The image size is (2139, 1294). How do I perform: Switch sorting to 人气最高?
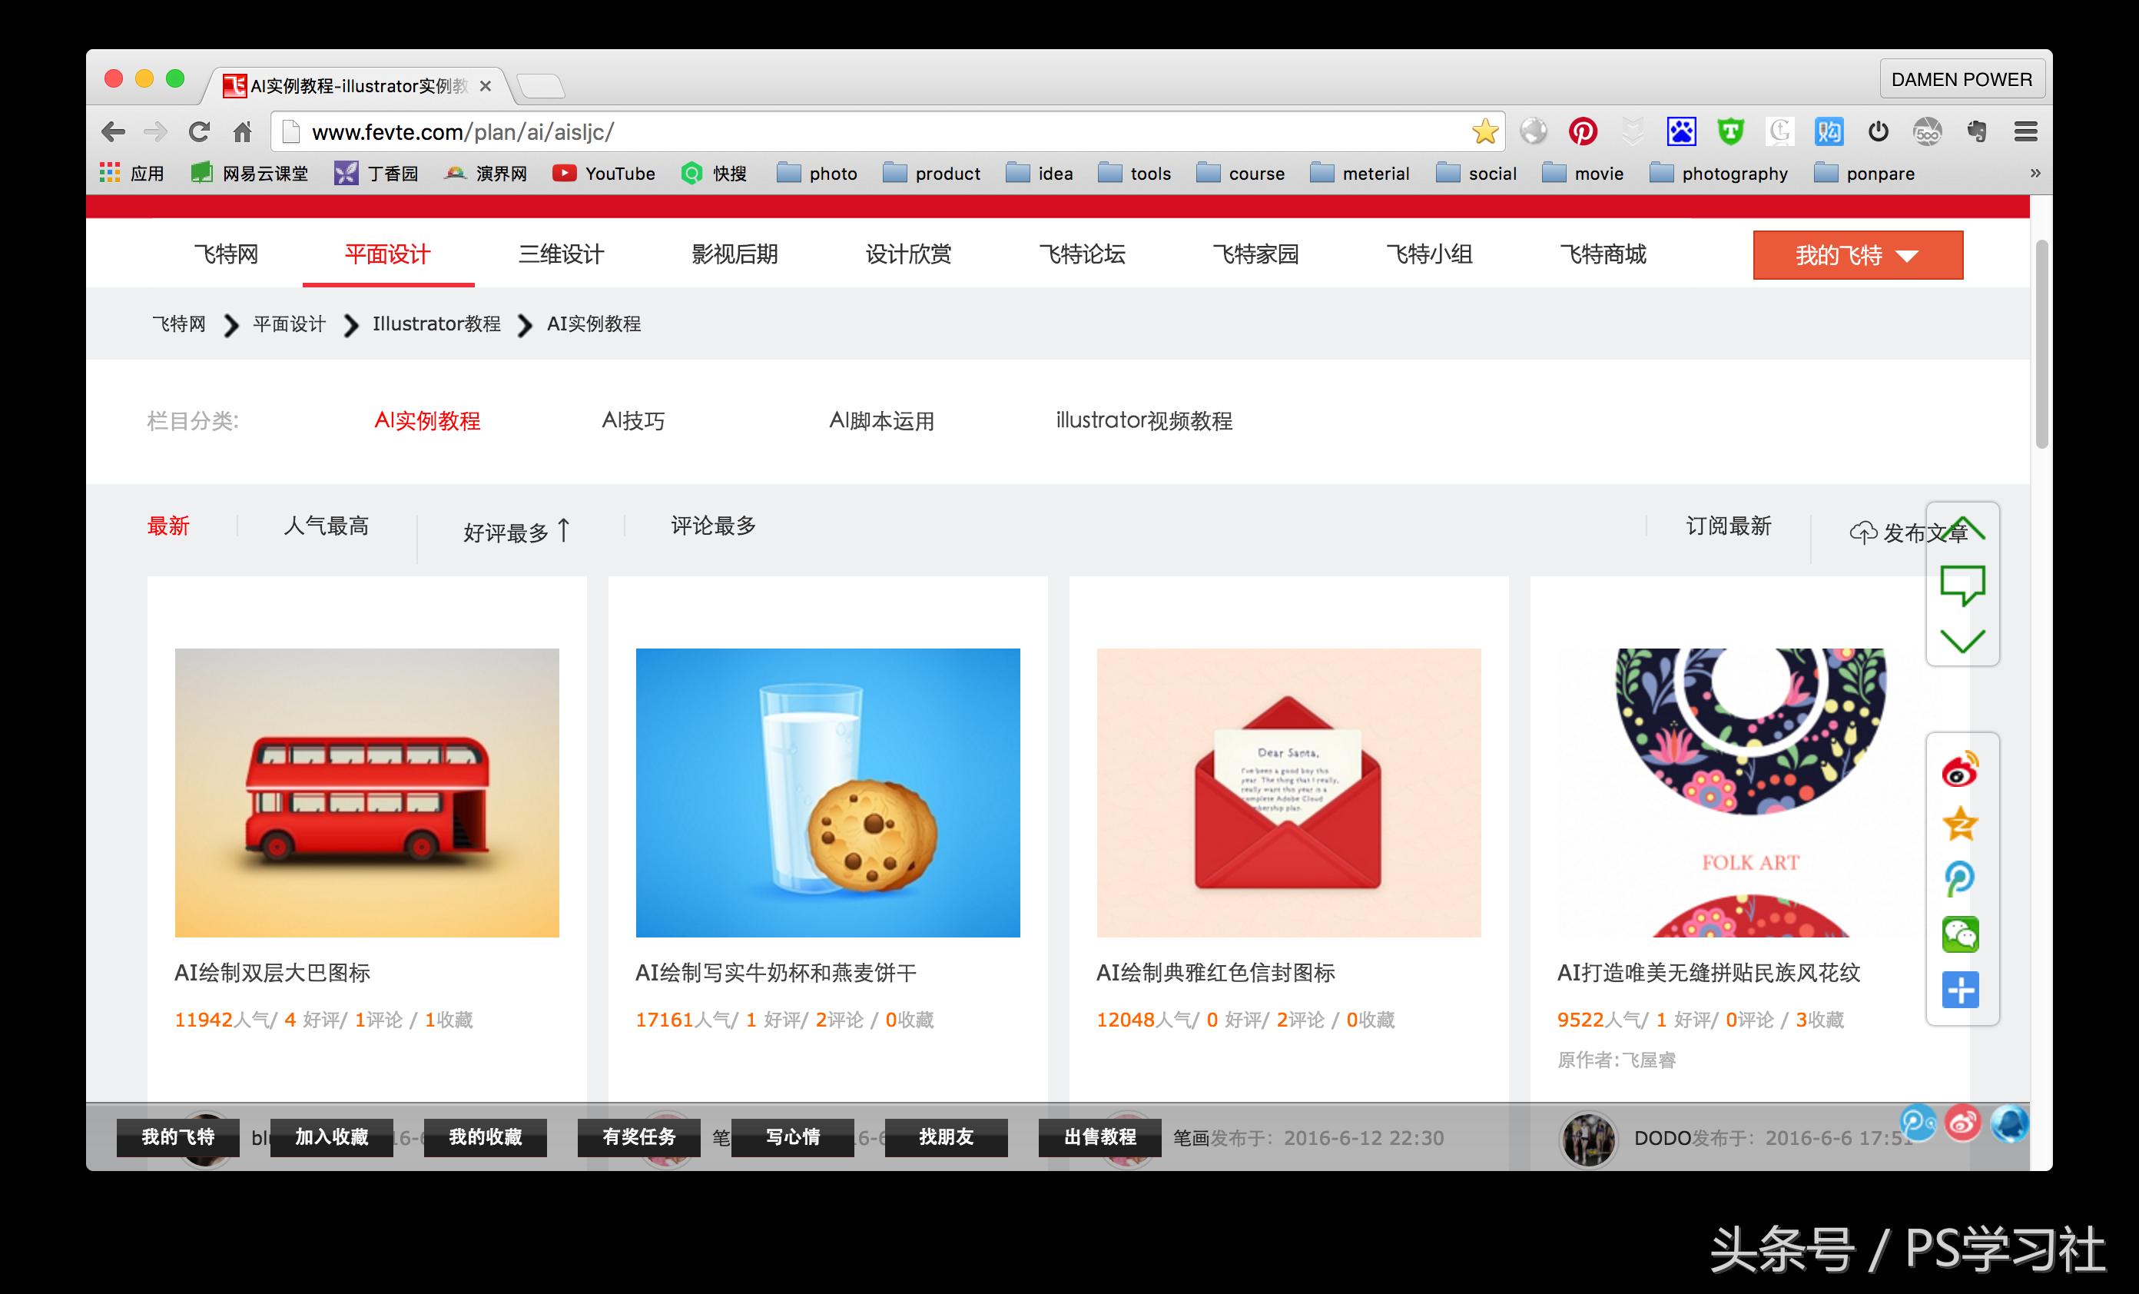(327, 526)
